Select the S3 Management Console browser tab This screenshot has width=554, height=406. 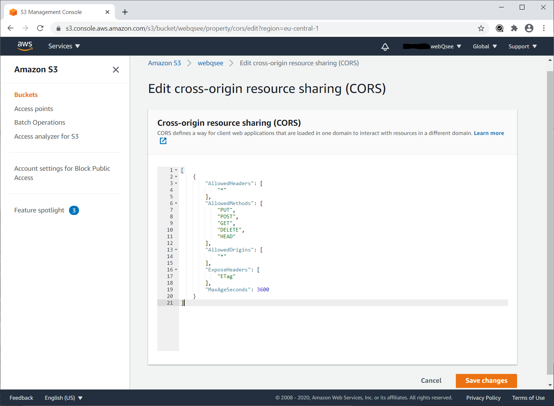point(59,12)
